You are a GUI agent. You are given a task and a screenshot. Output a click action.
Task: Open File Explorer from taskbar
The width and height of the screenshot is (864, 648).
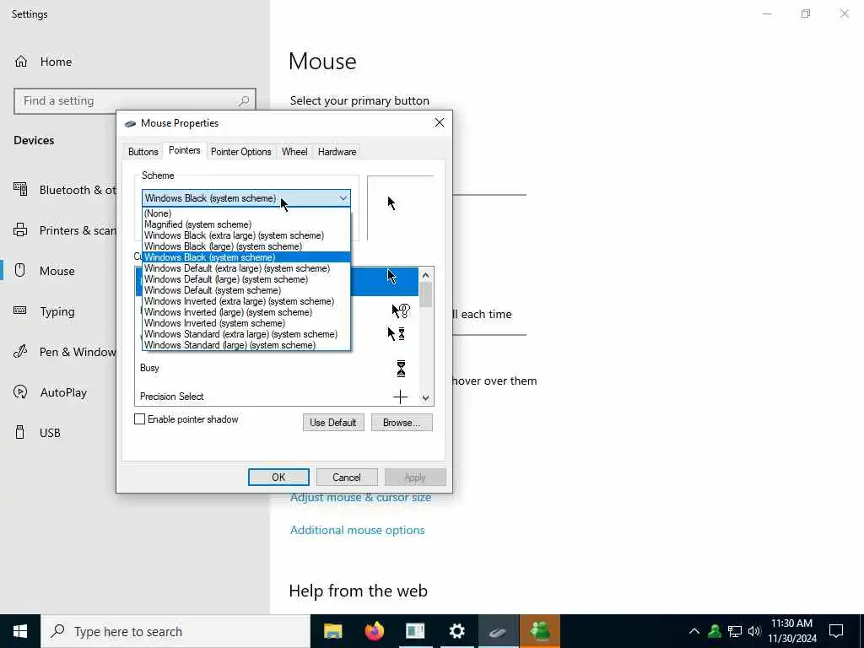[332, 631]
